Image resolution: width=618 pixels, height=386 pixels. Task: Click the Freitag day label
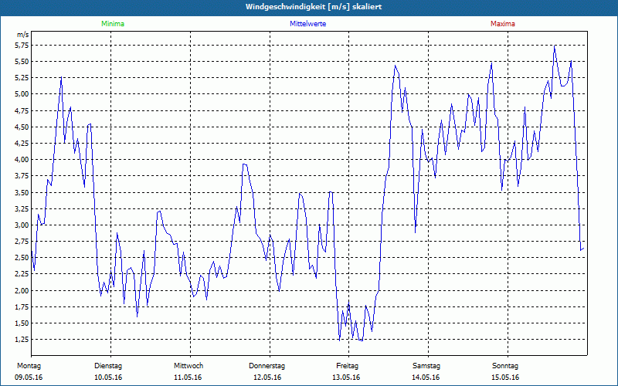(x=347, y=366)
